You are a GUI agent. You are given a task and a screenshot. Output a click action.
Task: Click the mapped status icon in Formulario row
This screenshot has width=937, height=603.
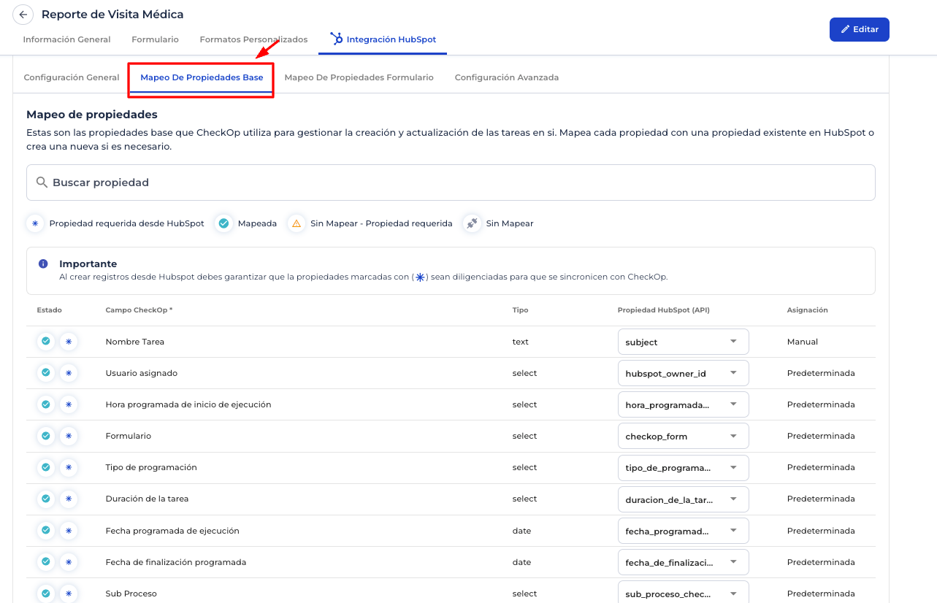(x=46, y=436)
